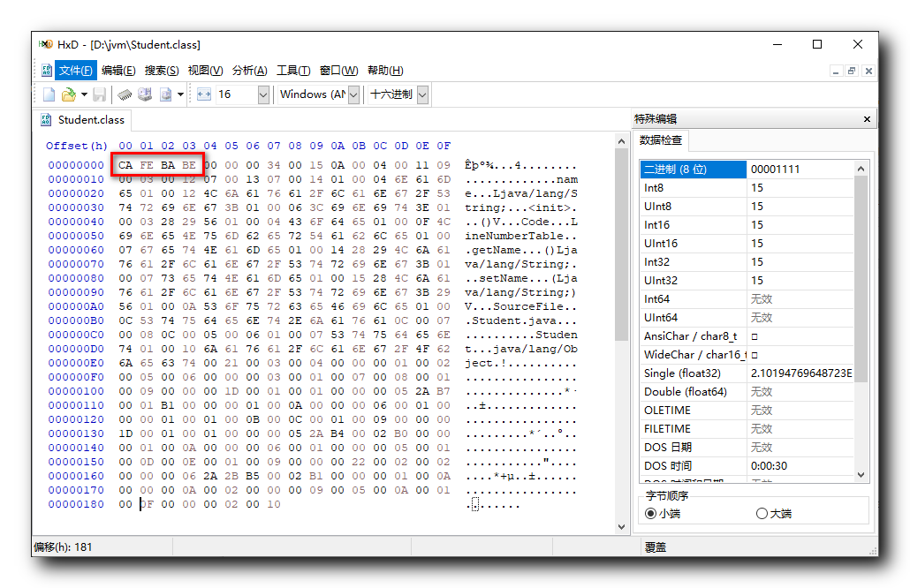Click the binary value 00001111 field
Image resolution: width=910 pixels, height=588 pixels.
(800, 170)
